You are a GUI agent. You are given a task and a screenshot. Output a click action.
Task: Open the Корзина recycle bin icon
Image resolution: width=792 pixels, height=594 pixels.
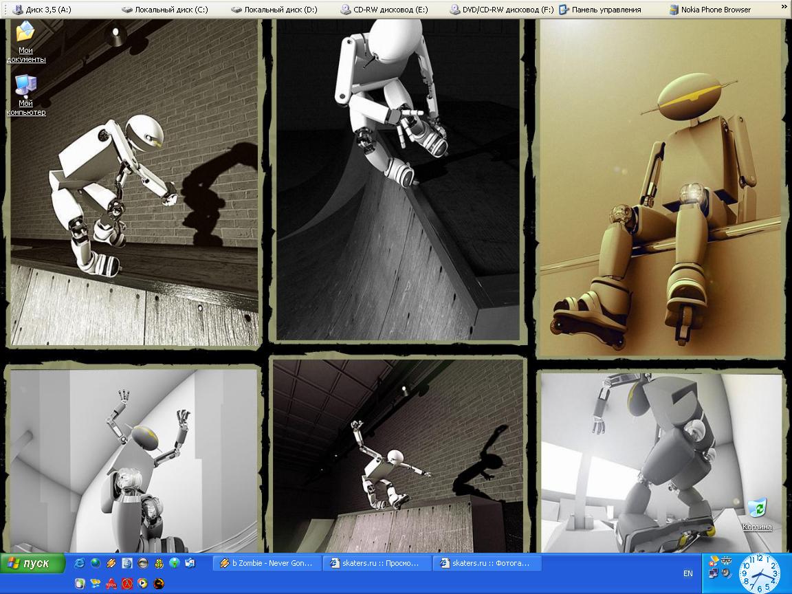757,510
